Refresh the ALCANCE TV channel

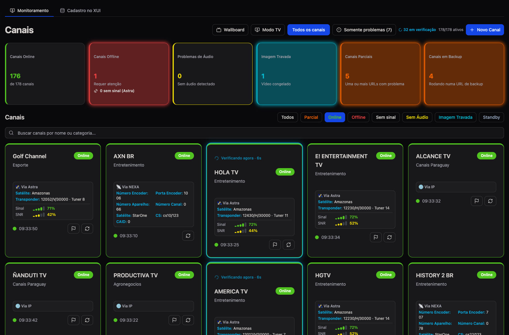[490, 201]
